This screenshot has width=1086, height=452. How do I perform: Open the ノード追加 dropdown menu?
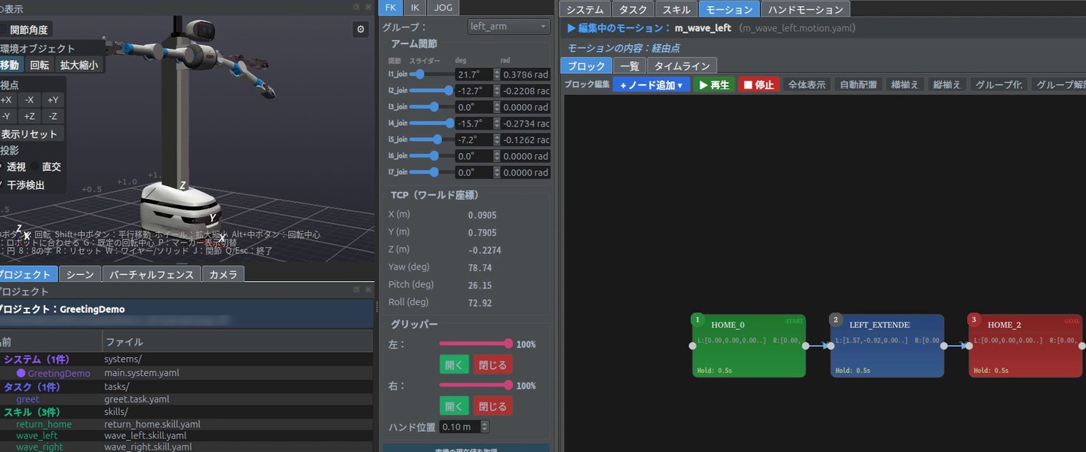651,85
